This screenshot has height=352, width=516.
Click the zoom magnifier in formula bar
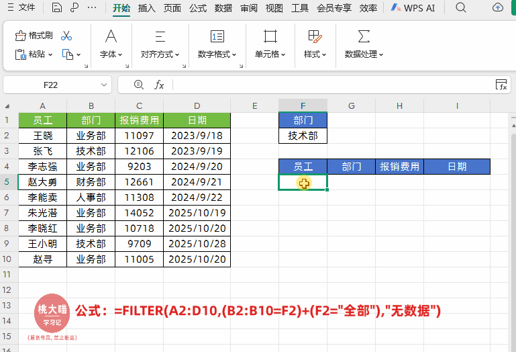click(x=138, y=85)
